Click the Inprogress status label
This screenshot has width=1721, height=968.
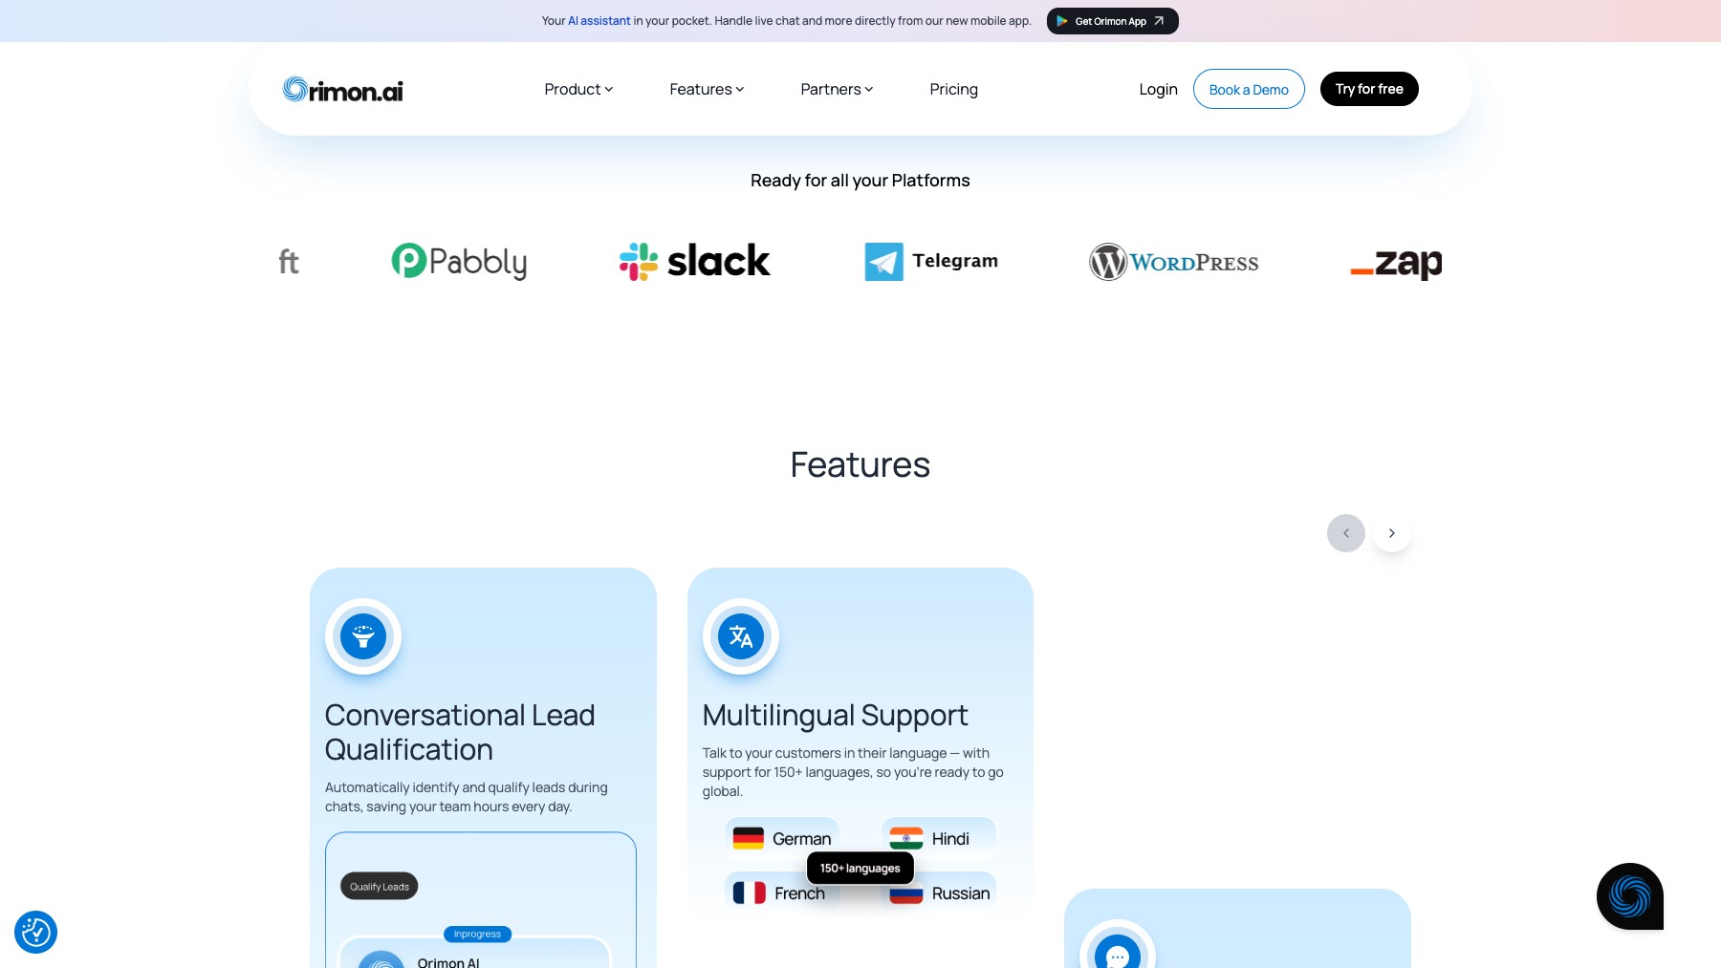(477, 934)
